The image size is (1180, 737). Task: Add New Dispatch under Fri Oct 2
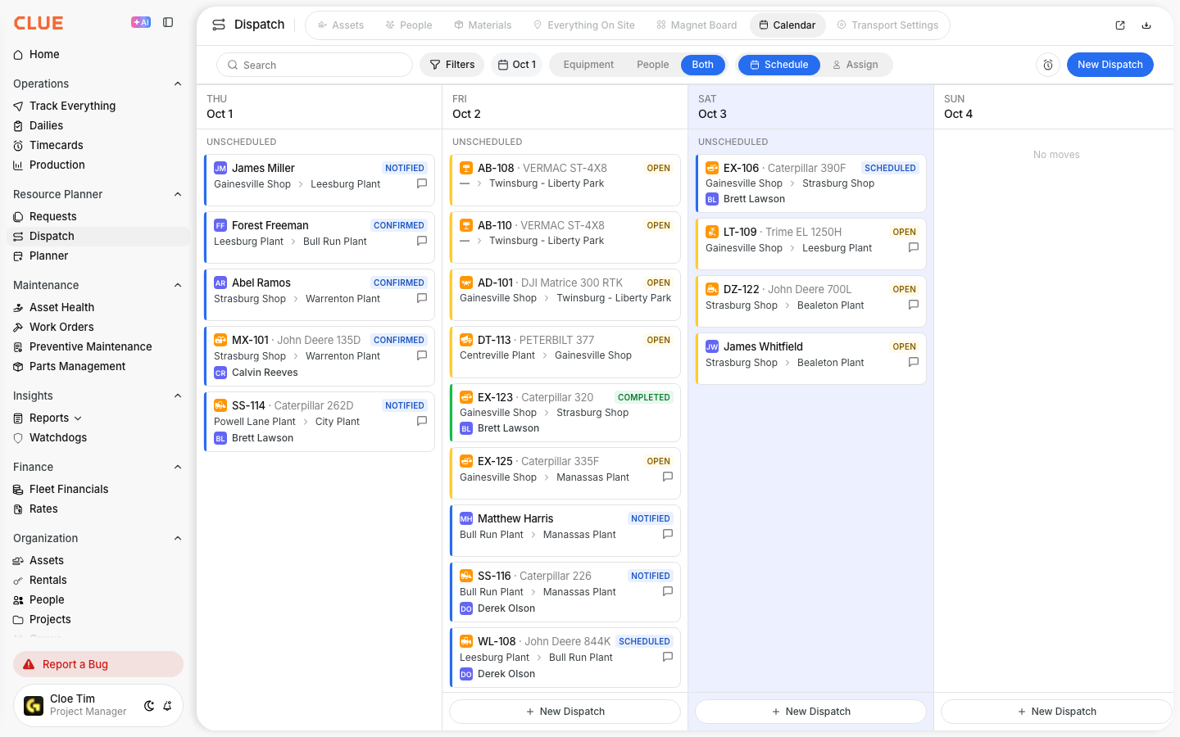coord(565,712)
